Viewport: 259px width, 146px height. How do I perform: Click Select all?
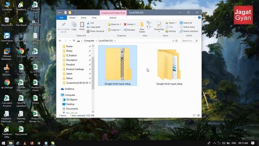(186, 23)
